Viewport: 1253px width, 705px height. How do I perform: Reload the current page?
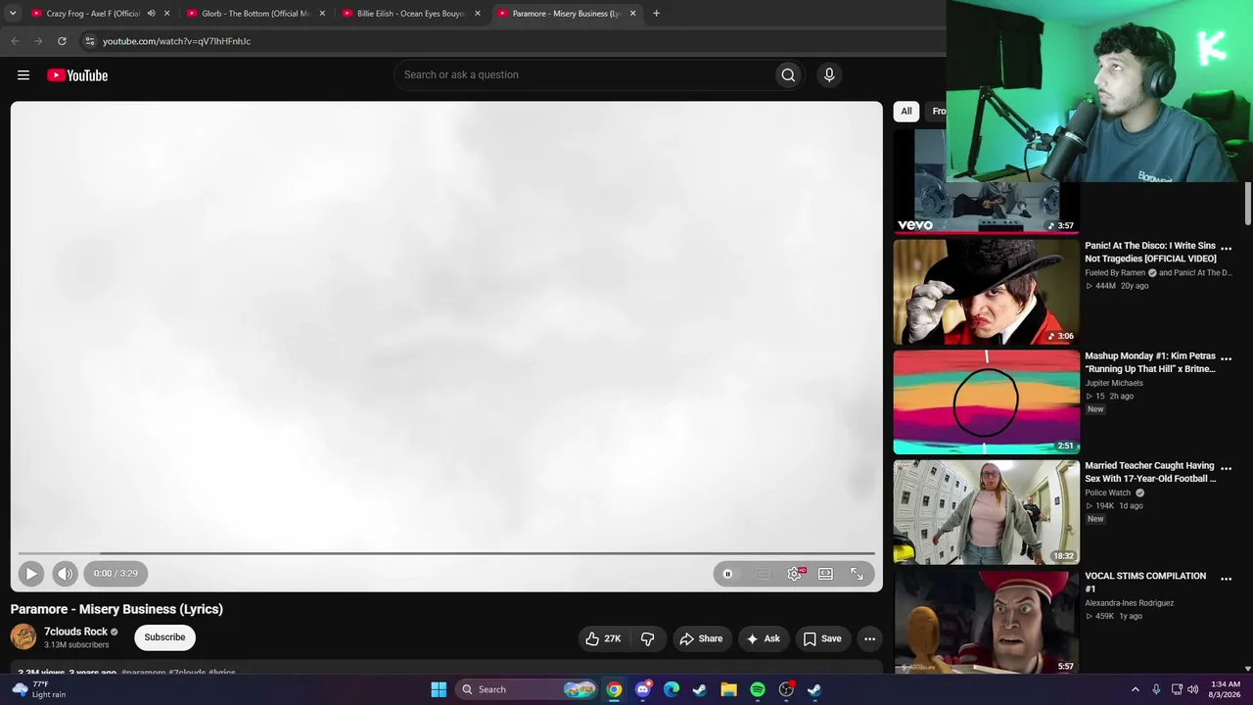coord(62,41)
